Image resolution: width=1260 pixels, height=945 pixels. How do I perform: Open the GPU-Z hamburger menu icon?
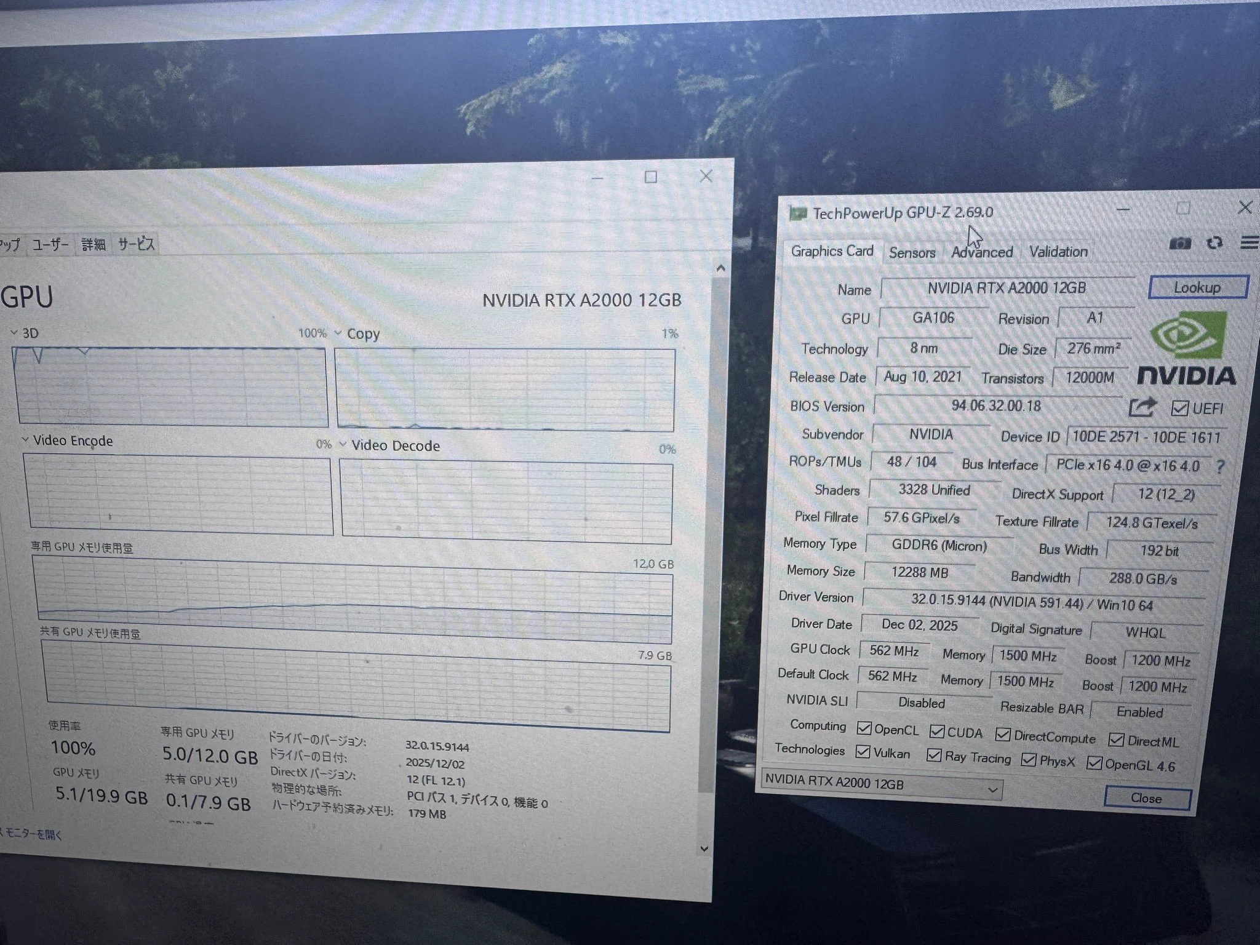point(1249,242)
